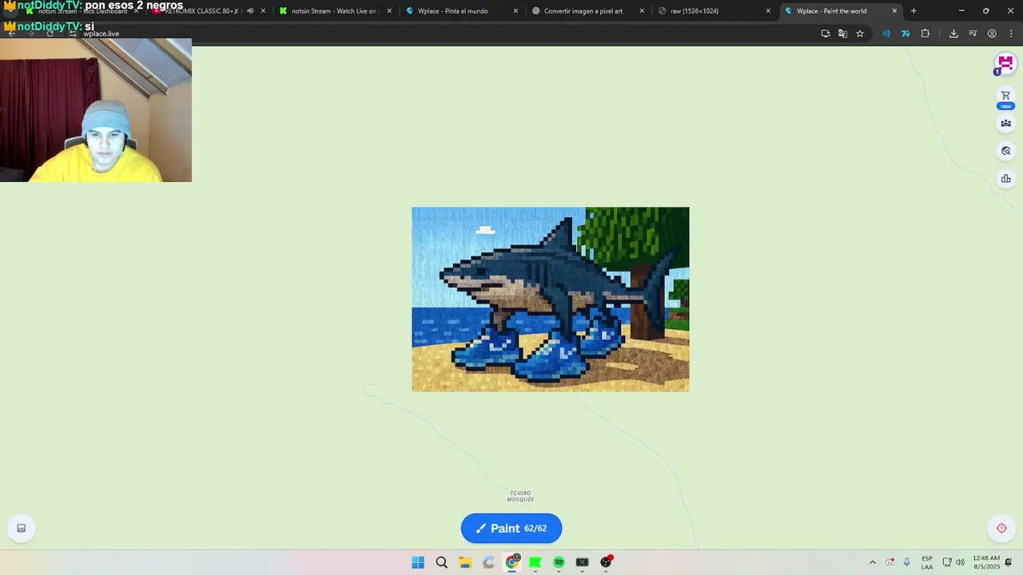
Task: Open the globe search explore icon
Action: (x=1005, y=151)
